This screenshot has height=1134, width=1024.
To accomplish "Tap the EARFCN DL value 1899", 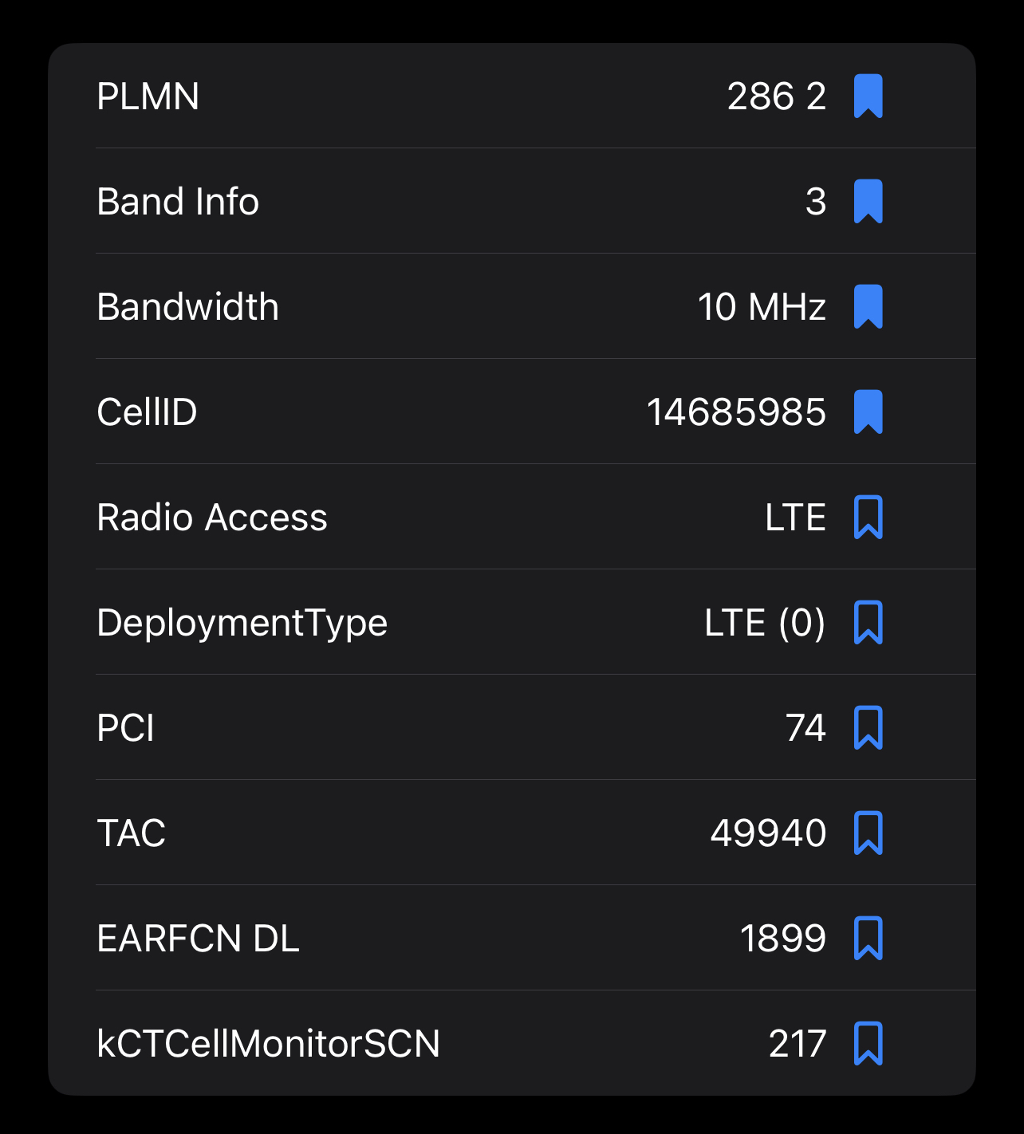I will tap(783, 939).
